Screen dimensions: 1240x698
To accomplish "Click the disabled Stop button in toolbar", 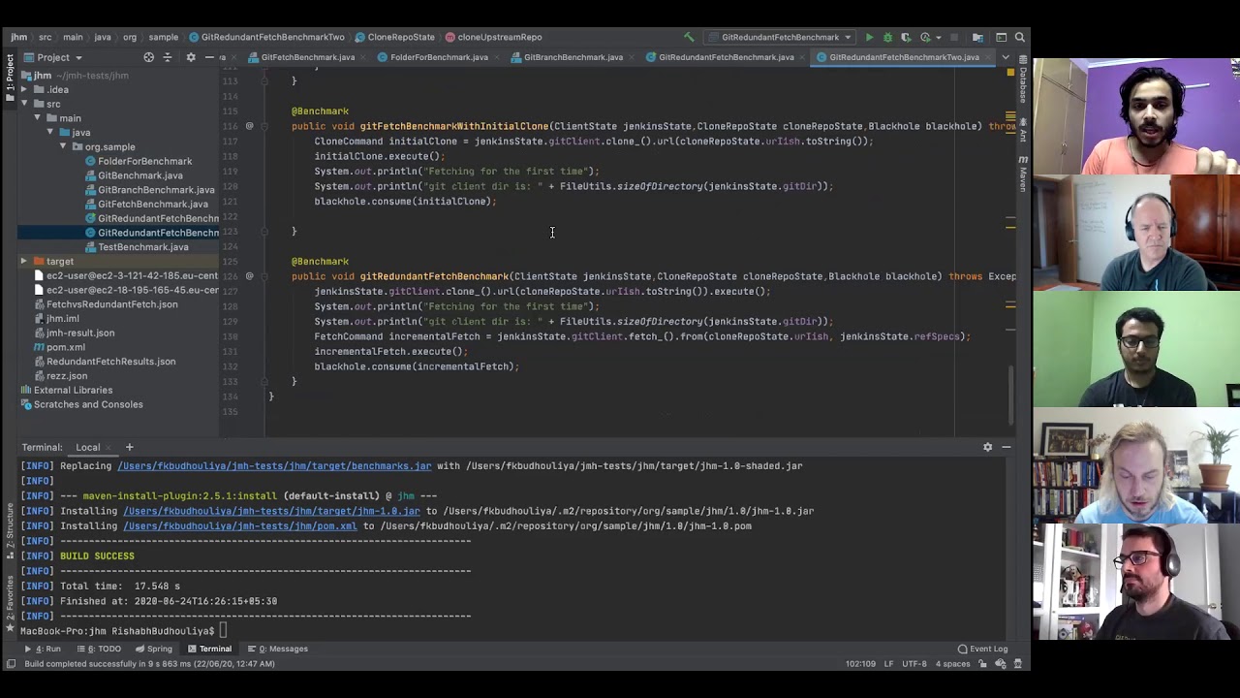I will (954, 37).
